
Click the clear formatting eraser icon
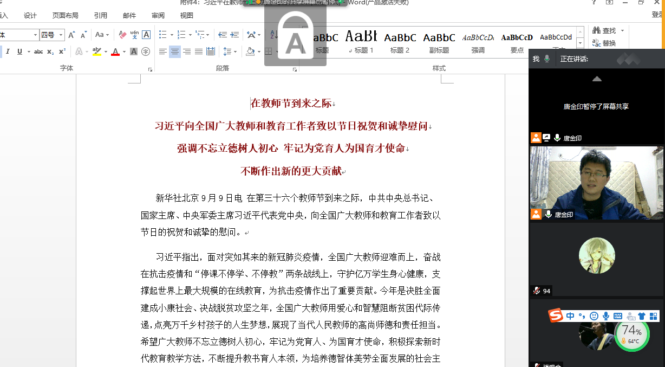122,35
